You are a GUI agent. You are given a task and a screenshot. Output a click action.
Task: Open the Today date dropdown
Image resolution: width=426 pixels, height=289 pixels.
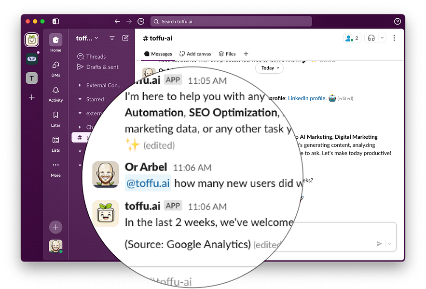pyautogui.click(x=270, y=68)
